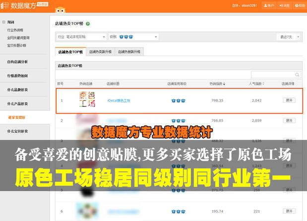Image resolution: width=307 pixels, height=221 pixels.
Task: Click the 店铺详情 column header
Action: pos(288,84)
